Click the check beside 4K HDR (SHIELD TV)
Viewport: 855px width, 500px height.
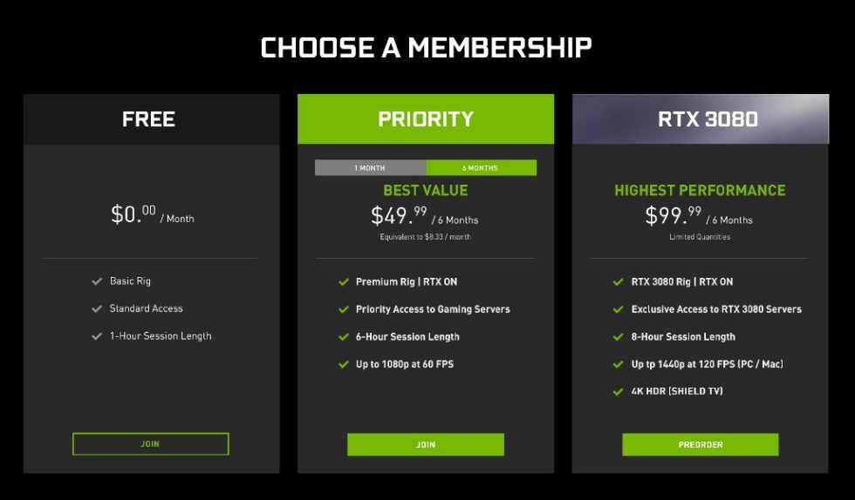[619, 392]
